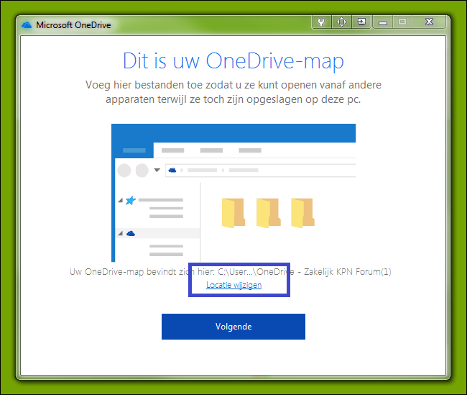Minimize the Microsoft OneDrive window
Viewport: 467px width, 395px height.
click(x=383, y=22)
